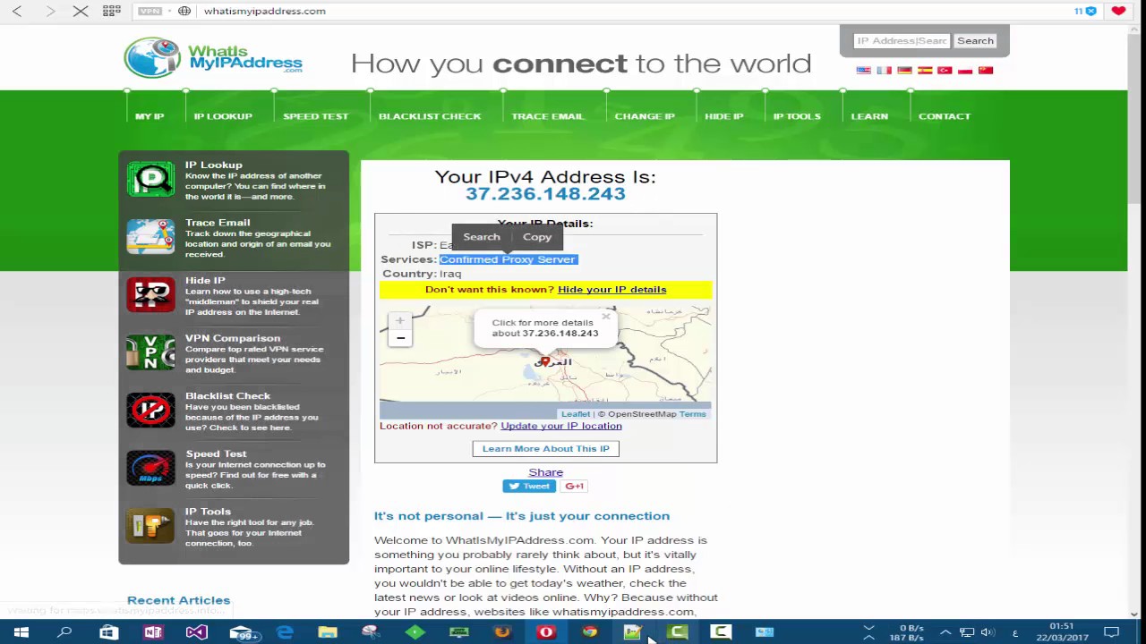1146x644 pixels.
Task: Click the WhatIsMyIPAddress logo
Action: click(x=213, y=57)
